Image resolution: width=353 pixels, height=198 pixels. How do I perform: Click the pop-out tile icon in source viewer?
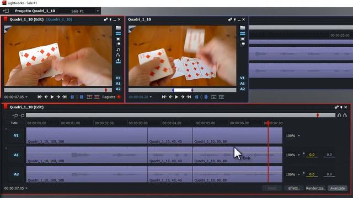coord(243,44)
